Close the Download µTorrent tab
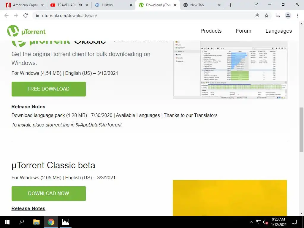This screenshot has width=304, height=228. coord(175,5)
